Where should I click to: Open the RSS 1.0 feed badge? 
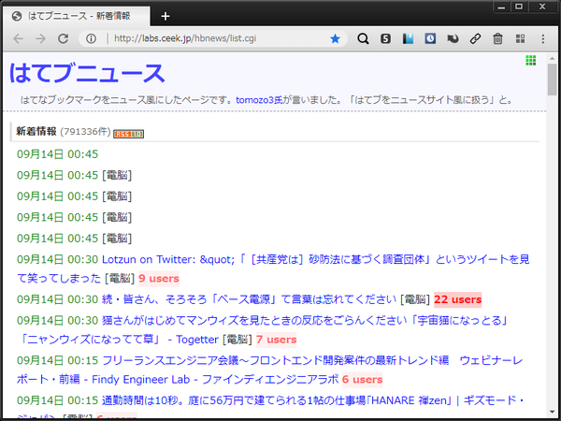coord(128,134)
